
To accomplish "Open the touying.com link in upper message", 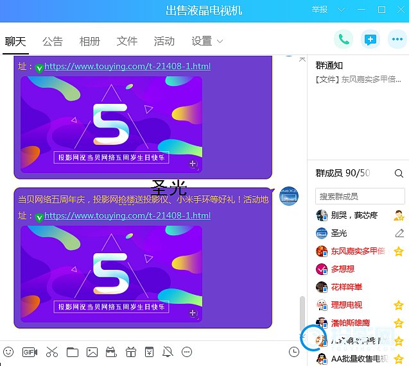I will [128, 67].
